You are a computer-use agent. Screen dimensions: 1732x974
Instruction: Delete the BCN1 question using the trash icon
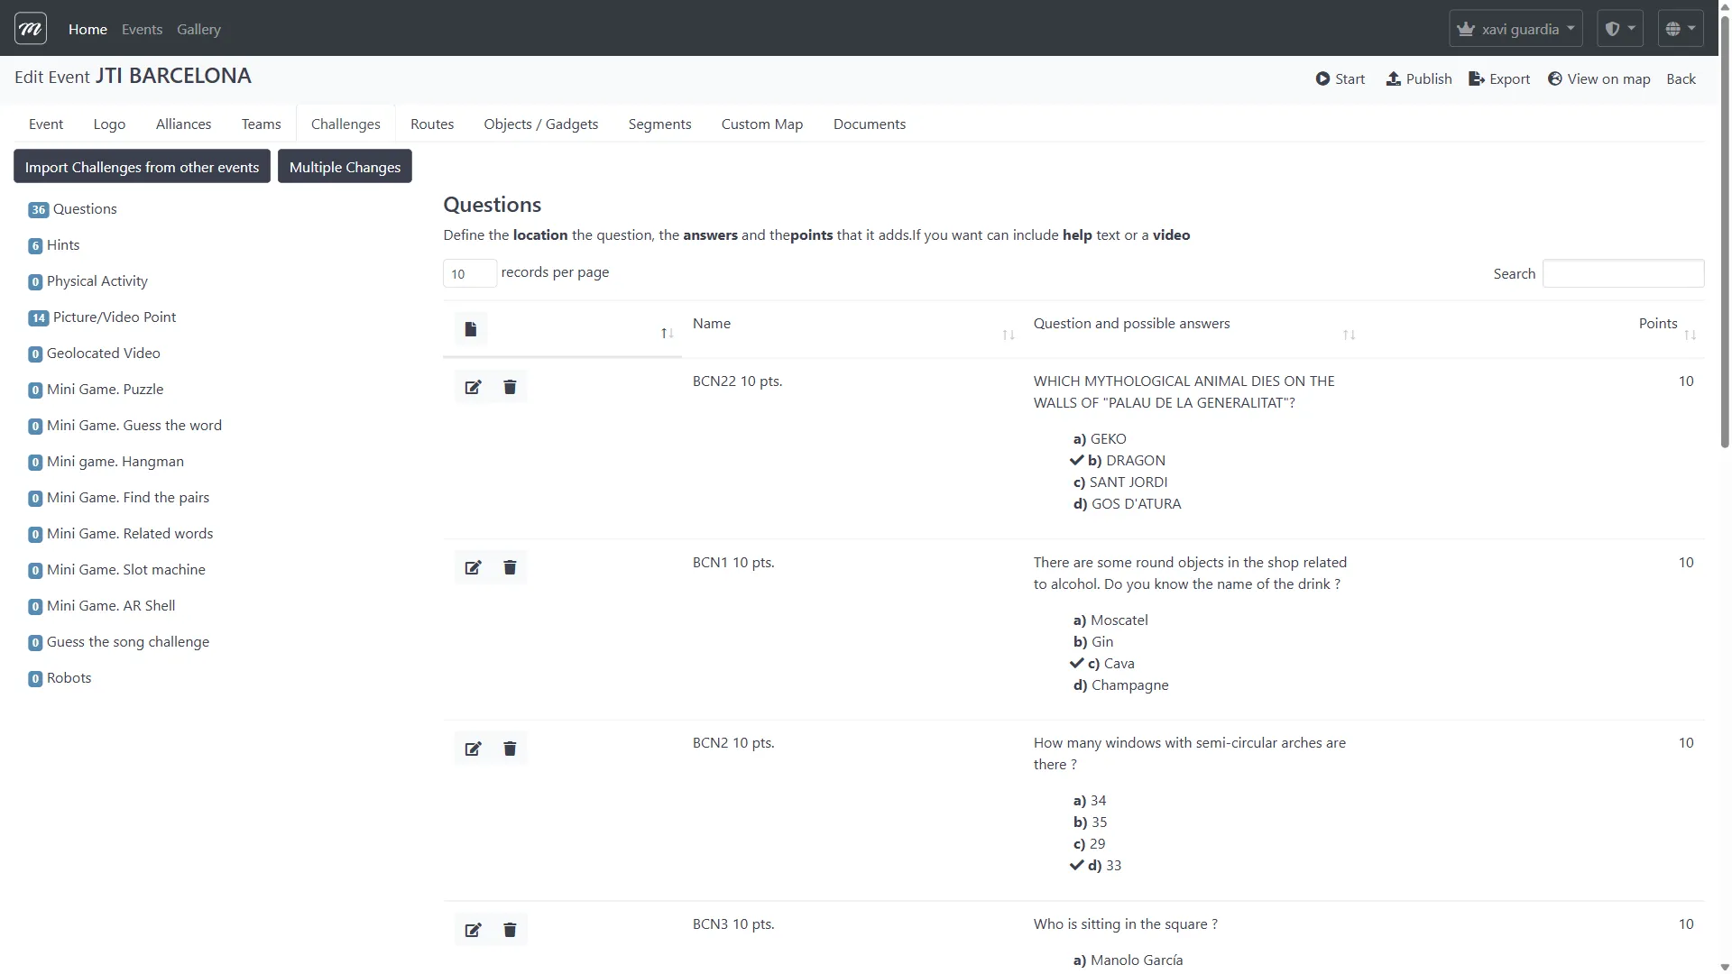[509, 567]
